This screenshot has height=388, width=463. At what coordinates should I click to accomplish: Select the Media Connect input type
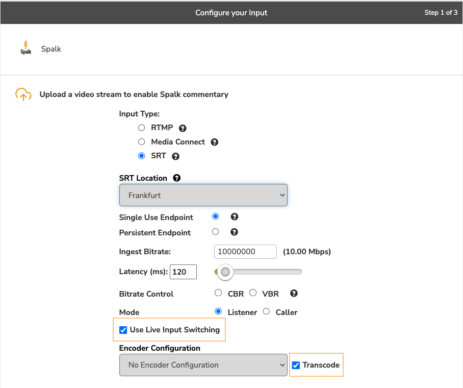142,142
